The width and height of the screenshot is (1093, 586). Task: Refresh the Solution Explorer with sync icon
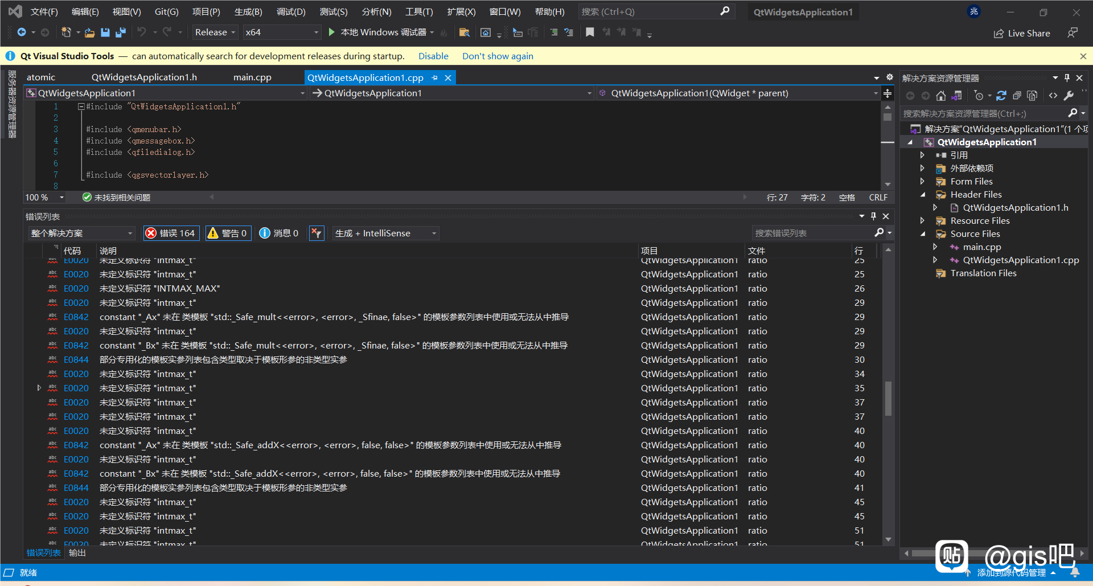pyautogui.click(x=1001, y=96)
